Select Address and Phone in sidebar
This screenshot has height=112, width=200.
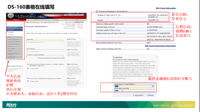click(x=15, y=44)
